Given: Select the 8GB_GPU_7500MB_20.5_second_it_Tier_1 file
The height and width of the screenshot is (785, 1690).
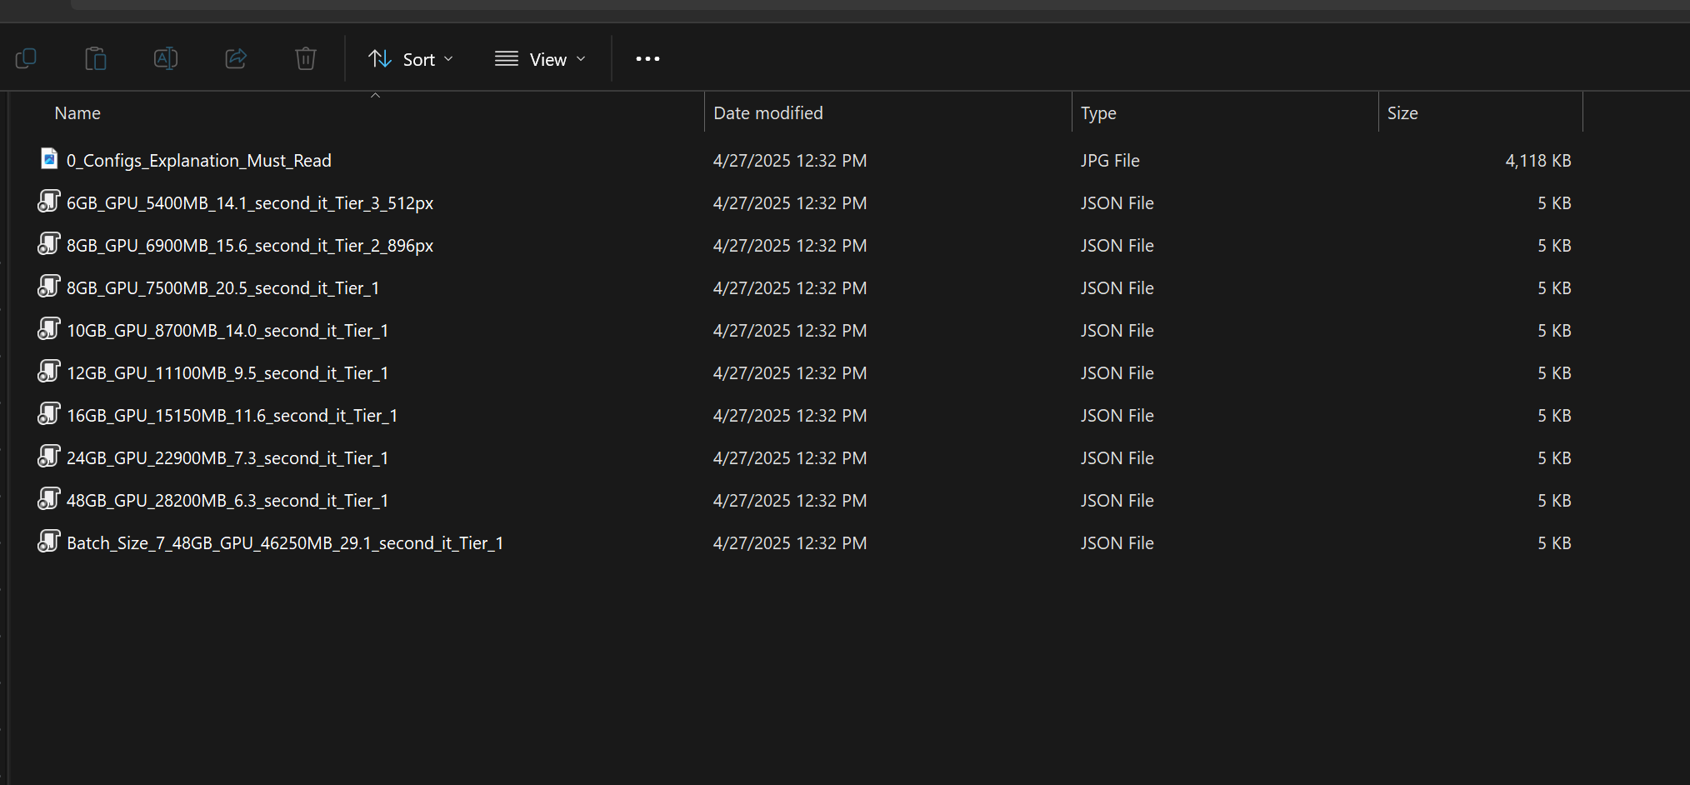Looking at the screenshot, I should click(x=222, y=288).
